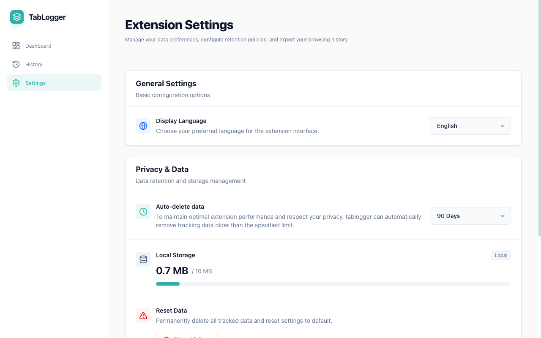The height and width of the screenshot is (338, 541).
Task: Click the storage usage progress bar
Action: 333,283
